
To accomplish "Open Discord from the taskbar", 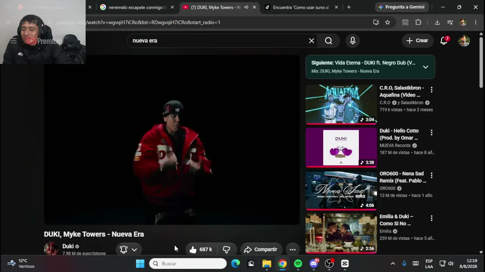I will point(314,264).
